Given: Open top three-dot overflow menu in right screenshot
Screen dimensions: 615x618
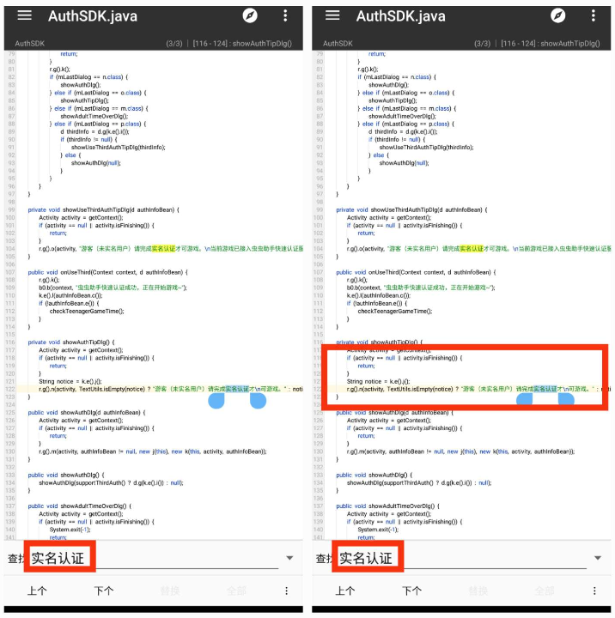Looking at the screenshot, I should coord(594,16).
